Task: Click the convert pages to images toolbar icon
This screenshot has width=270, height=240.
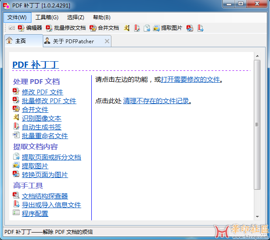Action: point(190,28)
